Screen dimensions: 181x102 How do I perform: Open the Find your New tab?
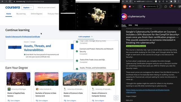pyautogui.click(x=53, y=14)
